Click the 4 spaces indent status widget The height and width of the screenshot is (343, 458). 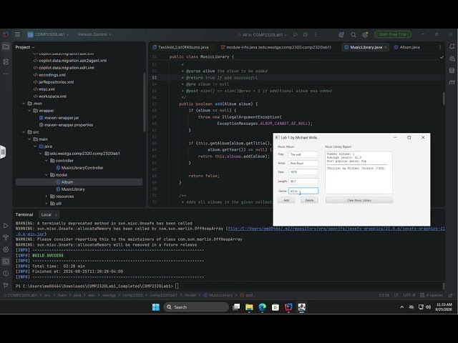[x=431, y=295]
